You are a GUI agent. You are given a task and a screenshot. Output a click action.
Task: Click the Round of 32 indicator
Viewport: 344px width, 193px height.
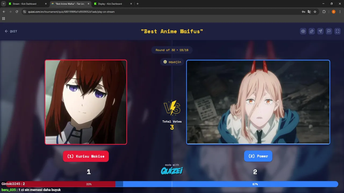[x=172, y=50]
